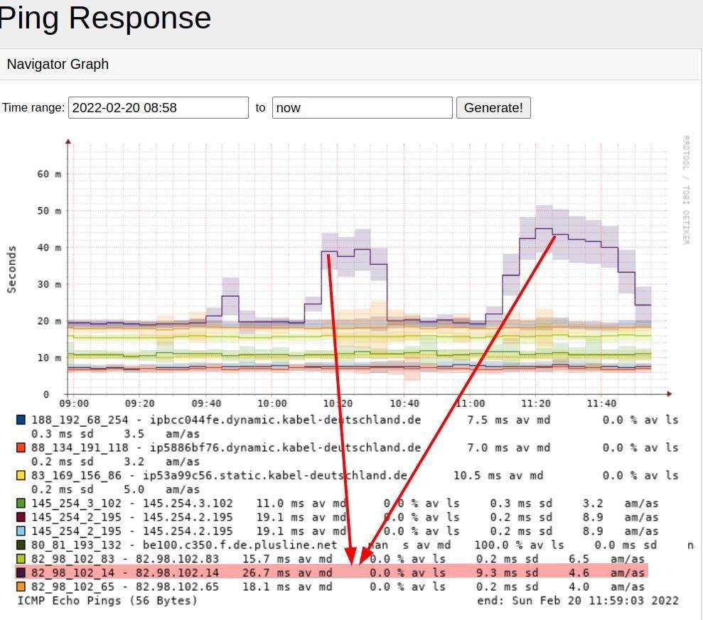Image resolution: width=703 pixels, height=620 pixels.
Task: Click the Ping Response page title
Action: [104, 18]
